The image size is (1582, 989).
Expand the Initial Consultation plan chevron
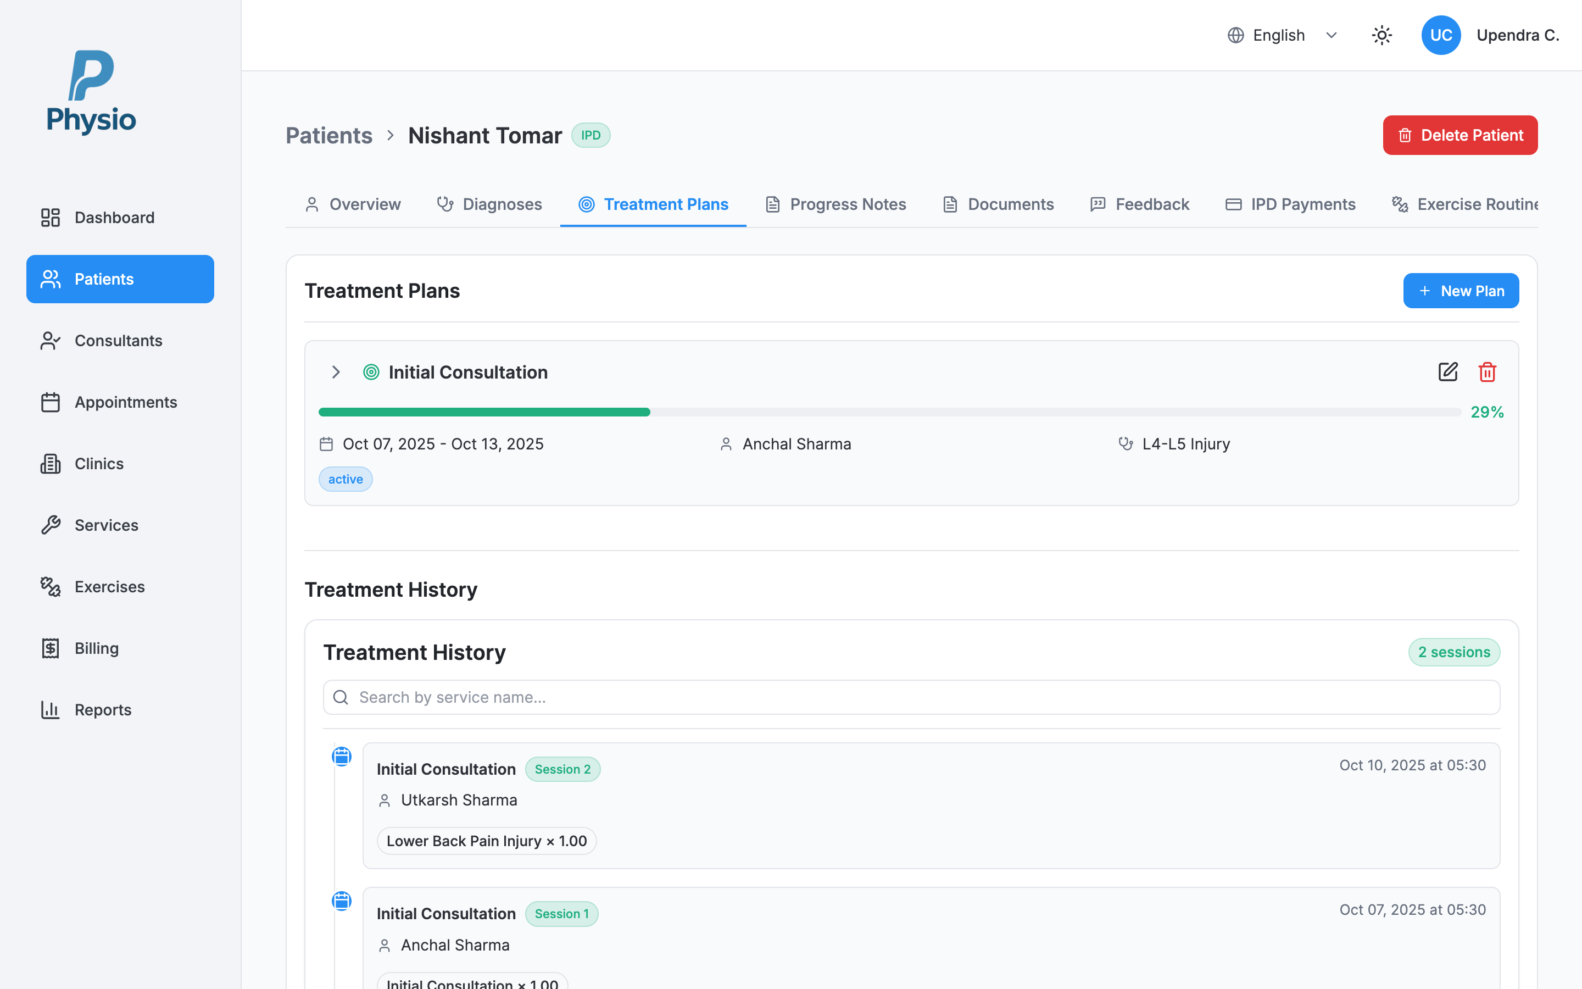tap(336, 372)
